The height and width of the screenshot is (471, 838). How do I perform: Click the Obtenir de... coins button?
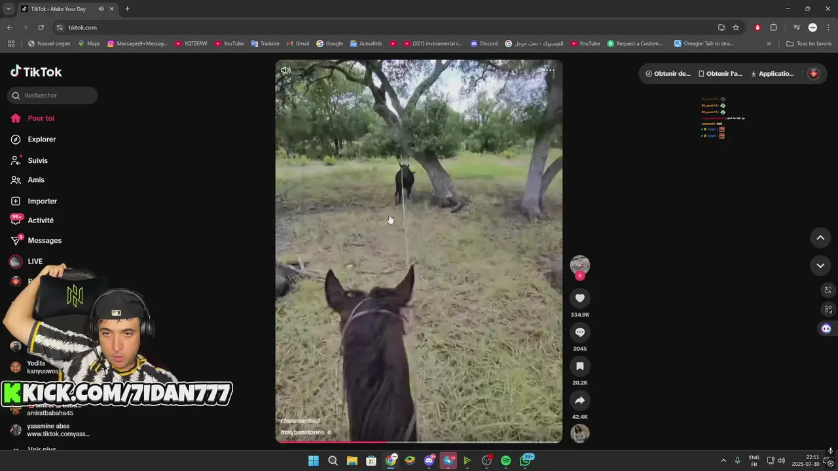point(668,74)
